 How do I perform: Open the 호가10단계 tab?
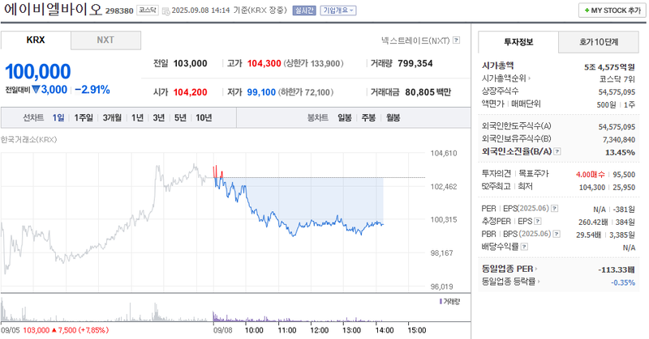(599, 42)
